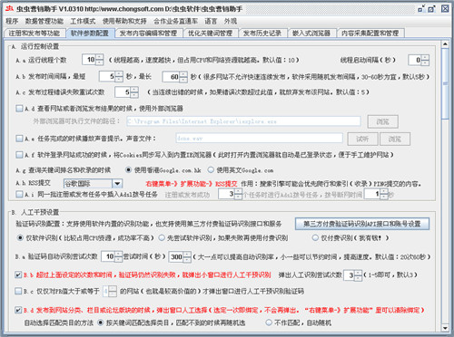Screen dimensions: 454x337
Task: Enable A.d use external browser checkbox
Action: point(19,108)
